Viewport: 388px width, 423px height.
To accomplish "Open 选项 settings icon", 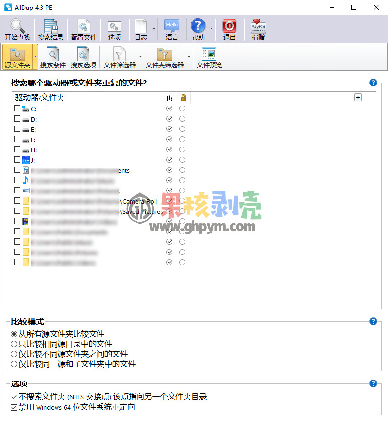I will [115, 29].
